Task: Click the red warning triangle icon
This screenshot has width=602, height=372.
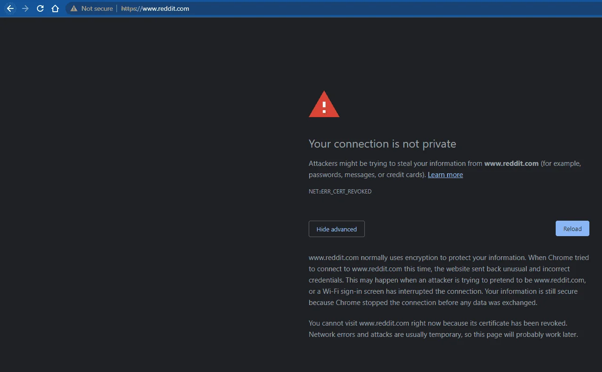Action: coord(324,104)
